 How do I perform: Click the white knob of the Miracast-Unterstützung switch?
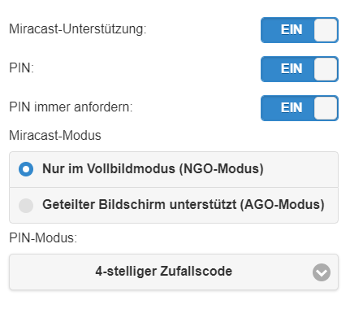point(326,30)
